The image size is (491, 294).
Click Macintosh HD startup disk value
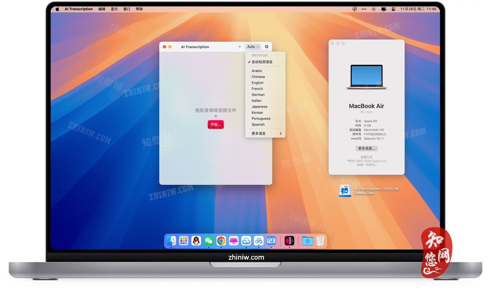point(374,130)
